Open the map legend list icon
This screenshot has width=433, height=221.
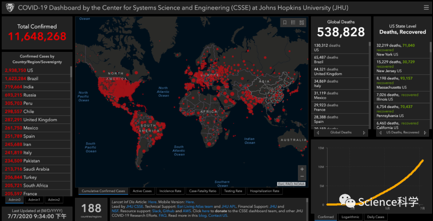click(x=293, y=22)
